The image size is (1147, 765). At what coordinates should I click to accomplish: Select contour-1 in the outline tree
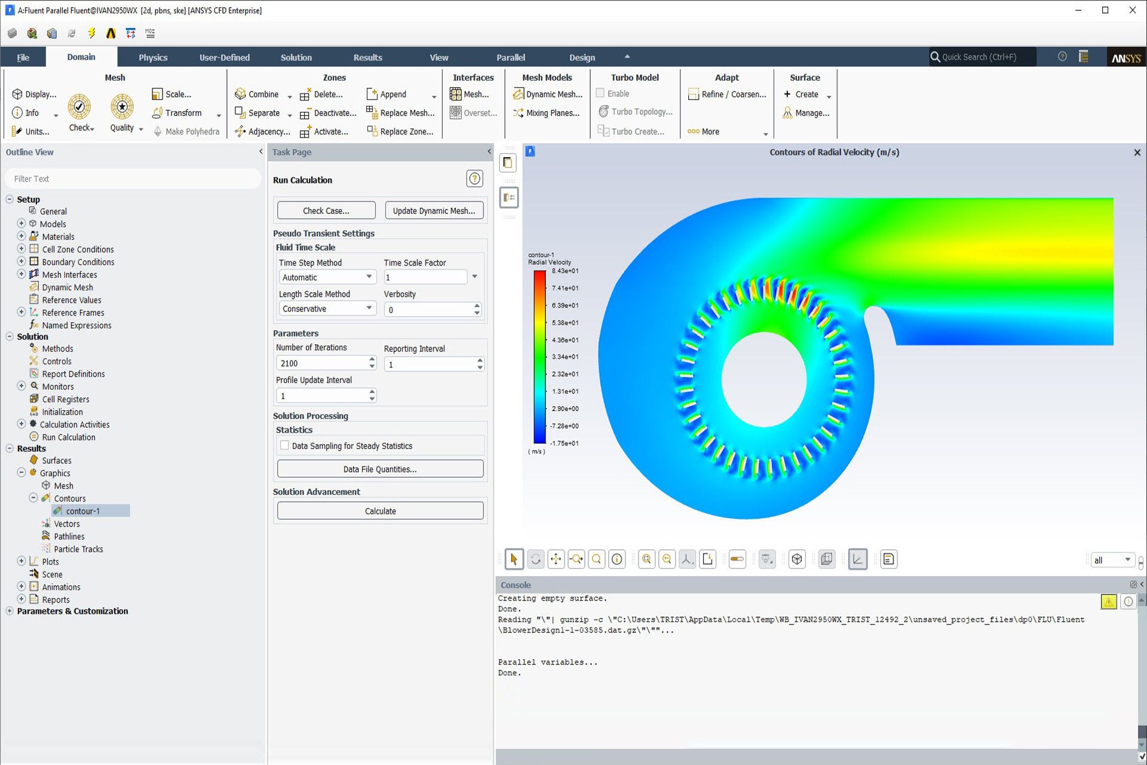[82, 511]
